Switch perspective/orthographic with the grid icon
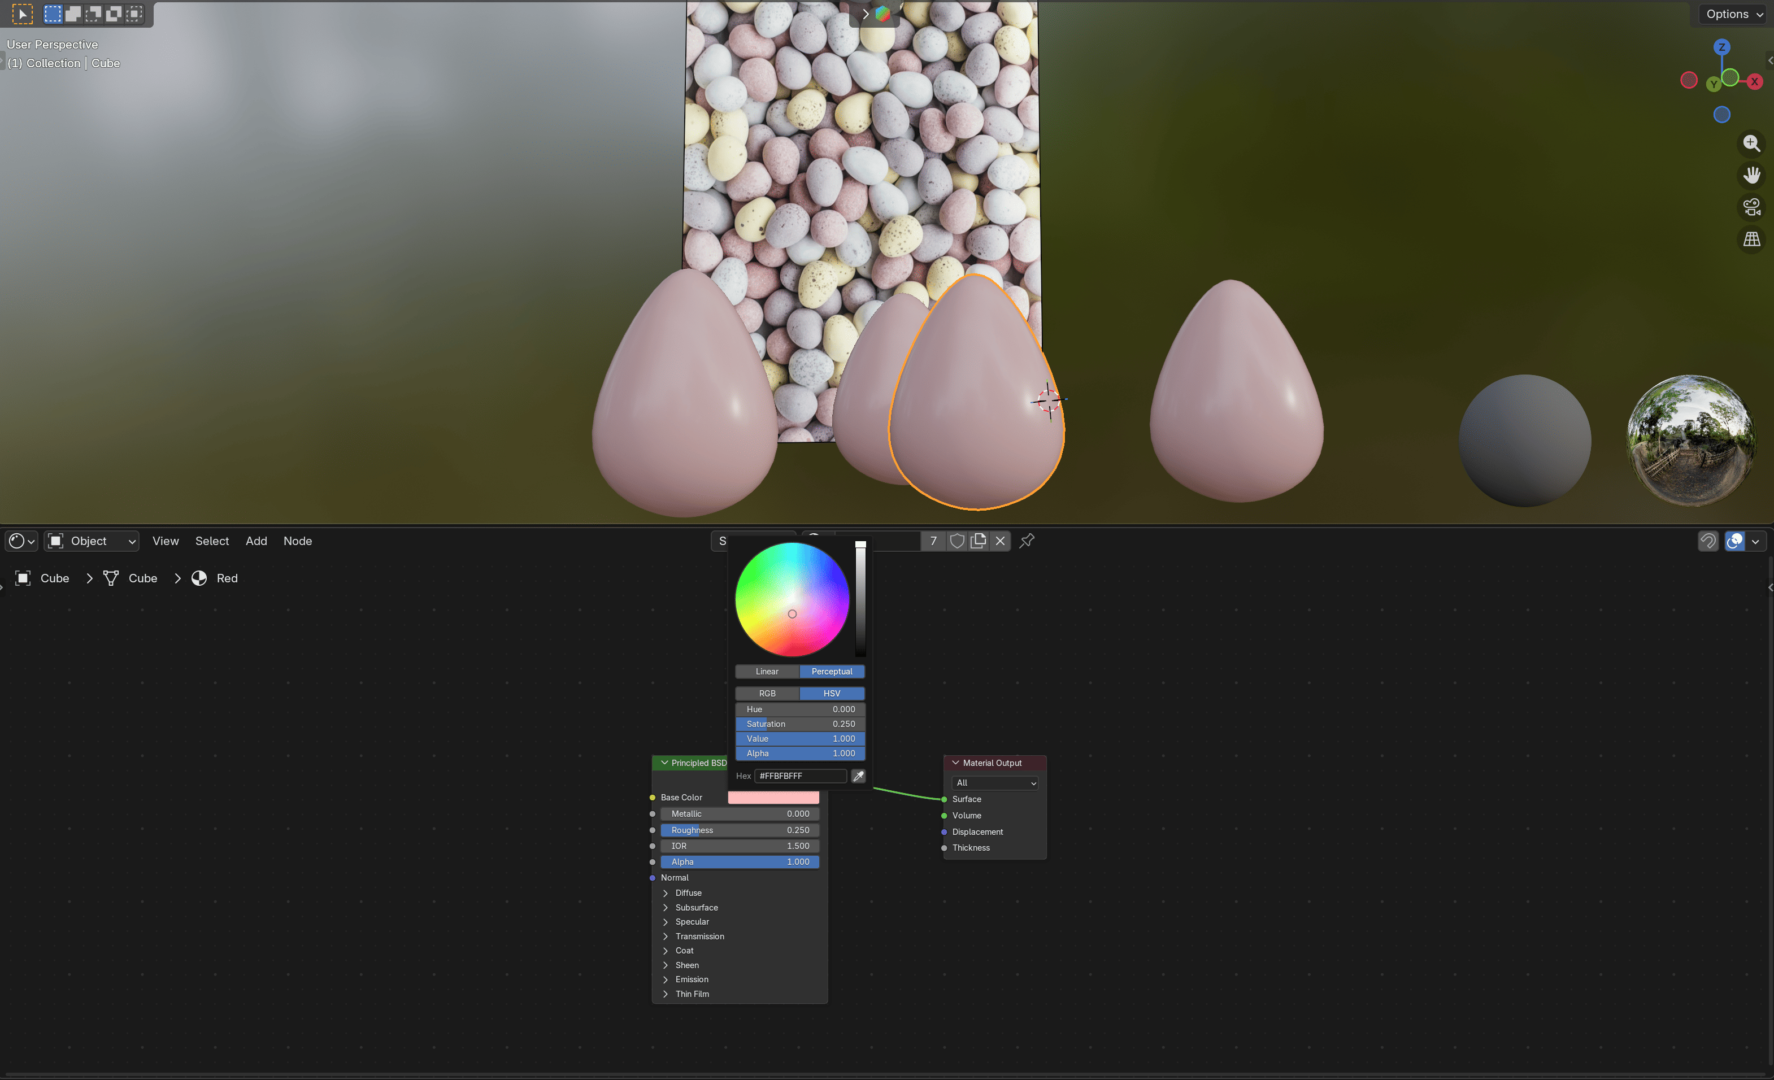The height and width of the screenshot is (1080, 1774). coord(1751,239)
